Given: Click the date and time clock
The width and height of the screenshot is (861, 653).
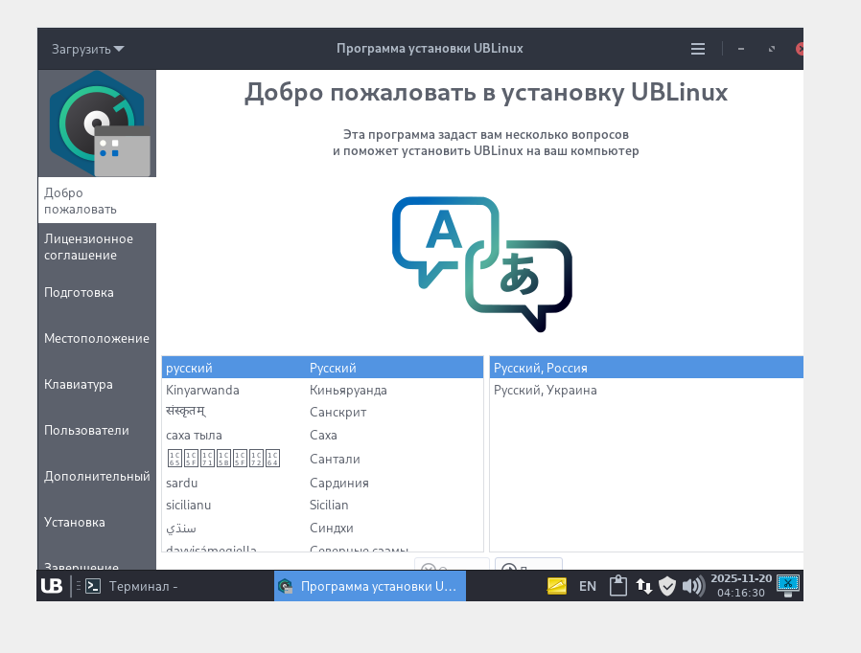Looking at the screenshot, I should tap(741, 586).
